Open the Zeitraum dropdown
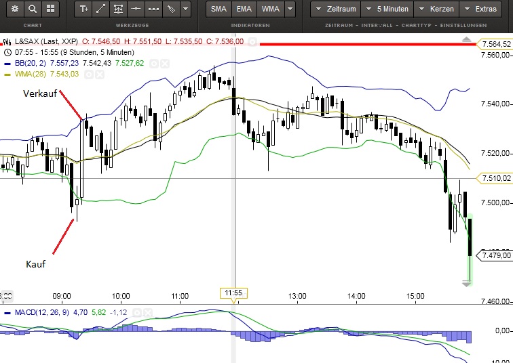 coord(335,9)
